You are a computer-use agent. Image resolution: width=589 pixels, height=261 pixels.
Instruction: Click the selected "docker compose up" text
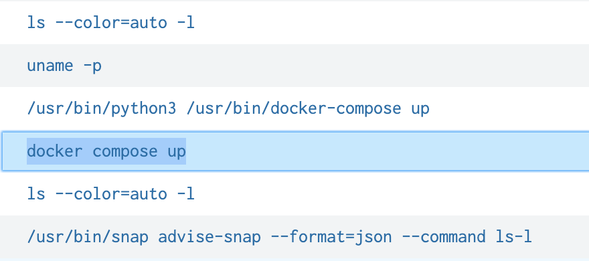106,151
